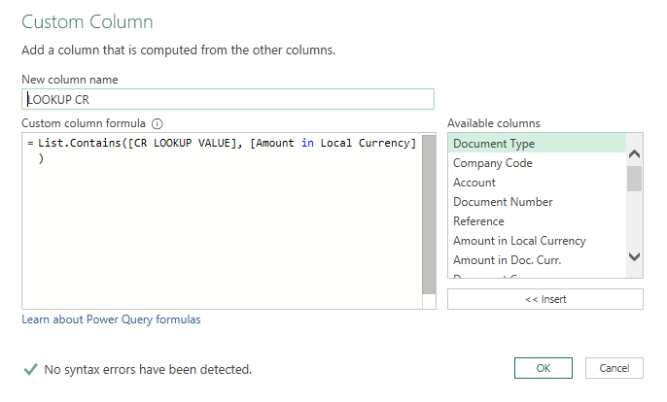Click List.Contains in the formula

[x=80, y=143]
